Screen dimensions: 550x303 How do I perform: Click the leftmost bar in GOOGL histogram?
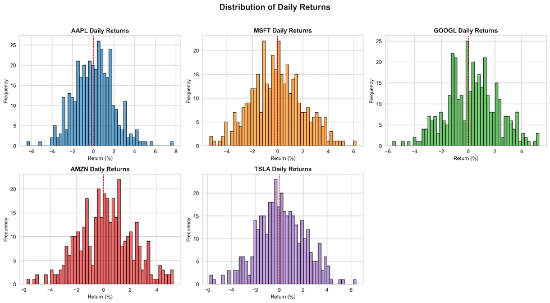[x=393, y=144]
